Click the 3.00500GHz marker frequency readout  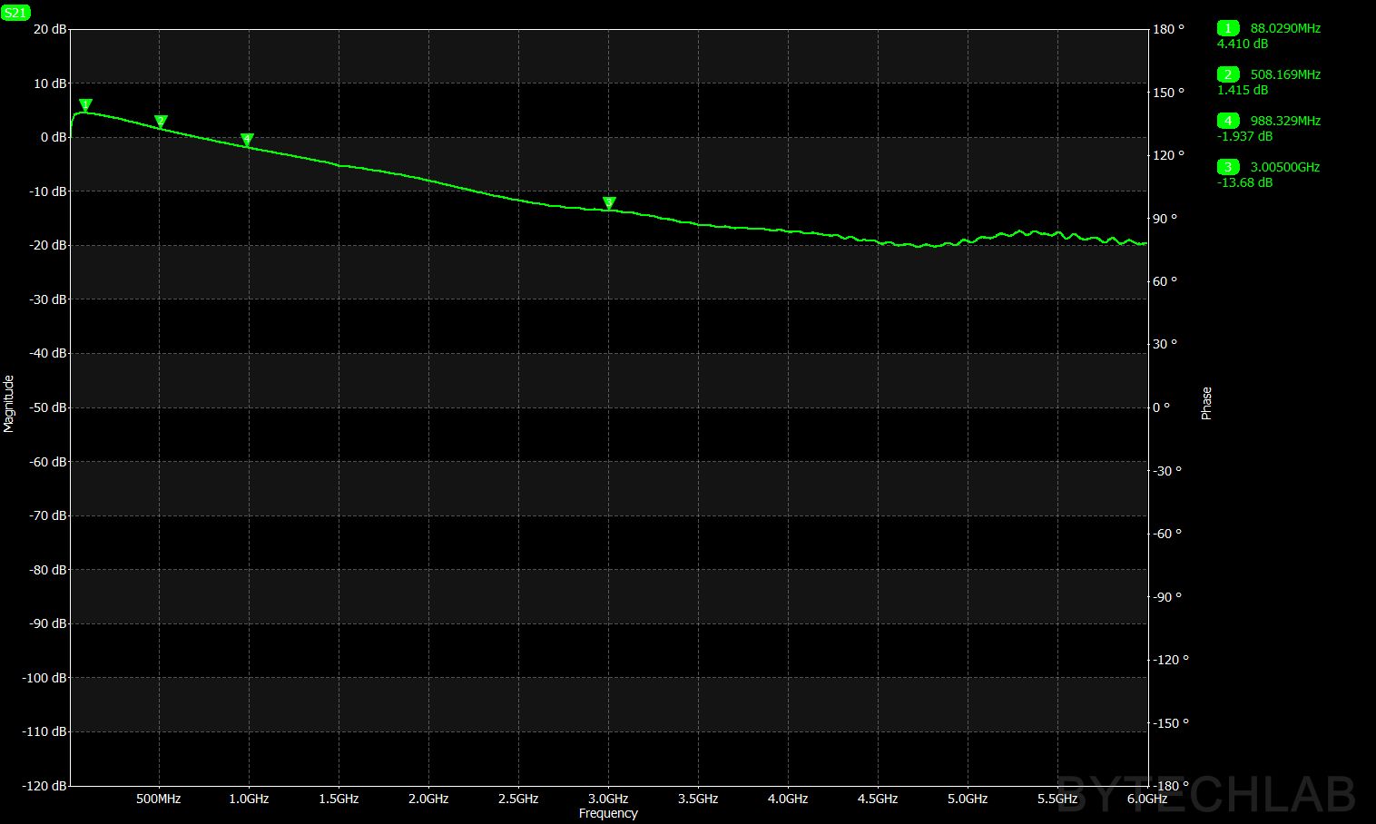tap(1285, 167)
